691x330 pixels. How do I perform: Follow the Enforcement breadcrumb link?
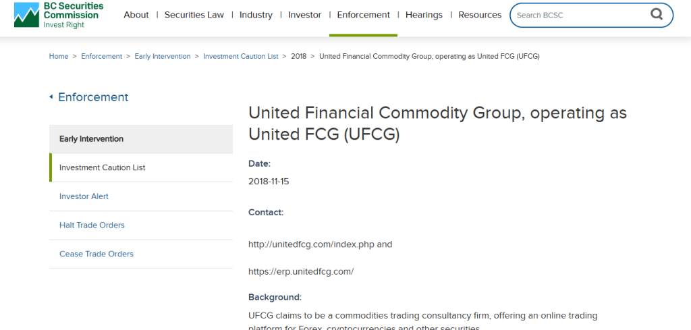click(101, 57)
